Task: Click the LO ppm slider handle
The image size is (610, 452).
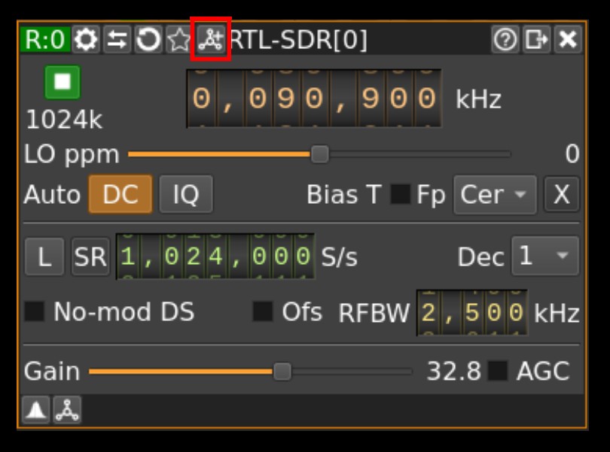Action: (x=320, y=154)
